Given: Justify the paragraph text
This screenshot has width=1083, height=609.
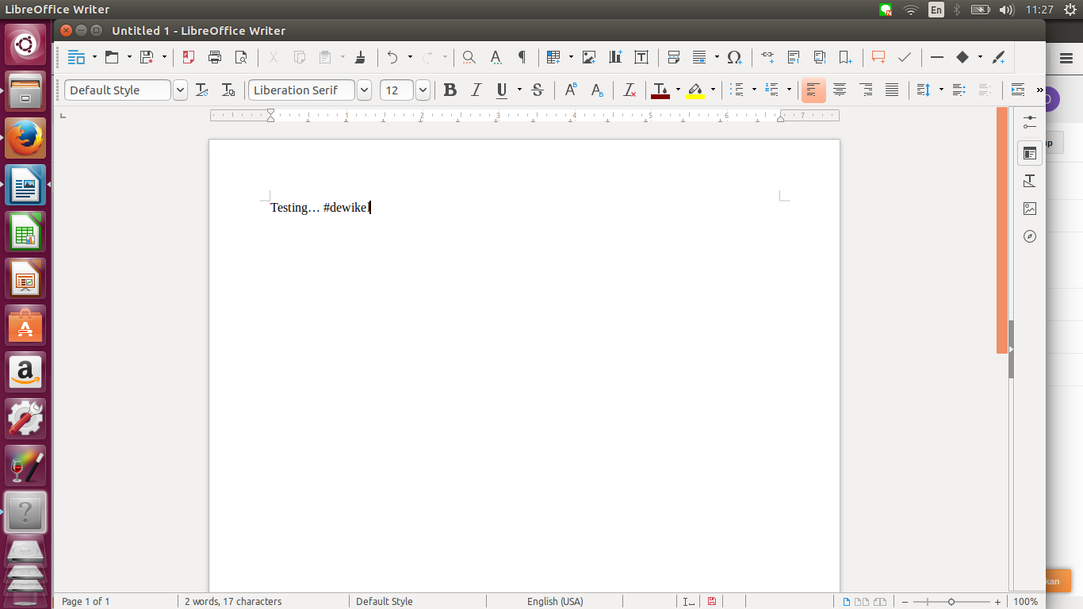Looking at the screenshot, I should [892, 90].
